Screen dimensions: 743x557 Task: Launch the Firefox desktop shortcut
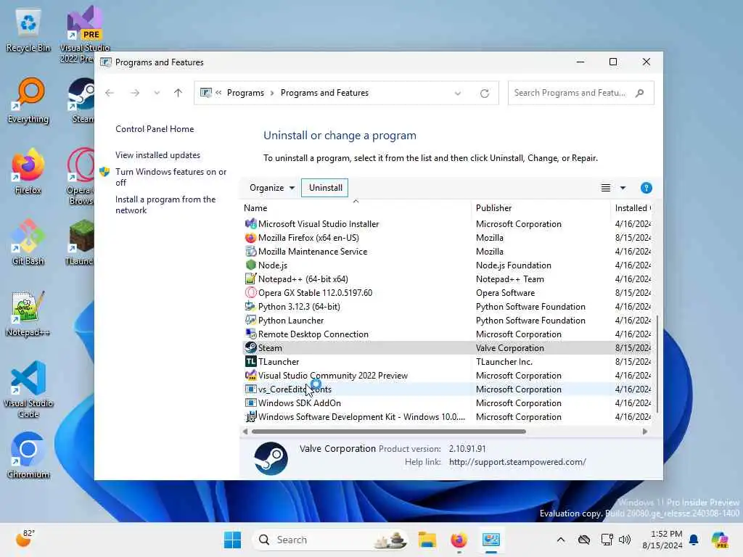[28, 171]
